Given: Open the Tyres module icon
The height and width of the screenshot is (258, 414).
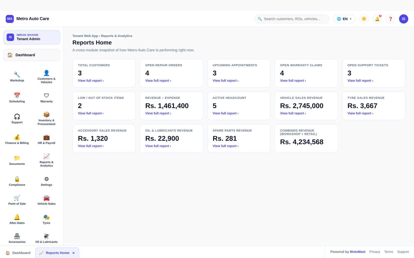Looking at the screenshot, I should click(x=47, y=220).
